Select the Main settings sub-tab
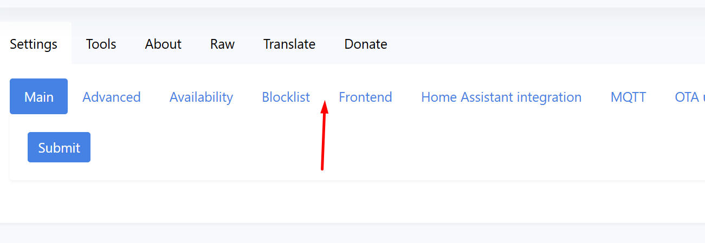Screen dimensions: 705x243 tap(39, 96)
